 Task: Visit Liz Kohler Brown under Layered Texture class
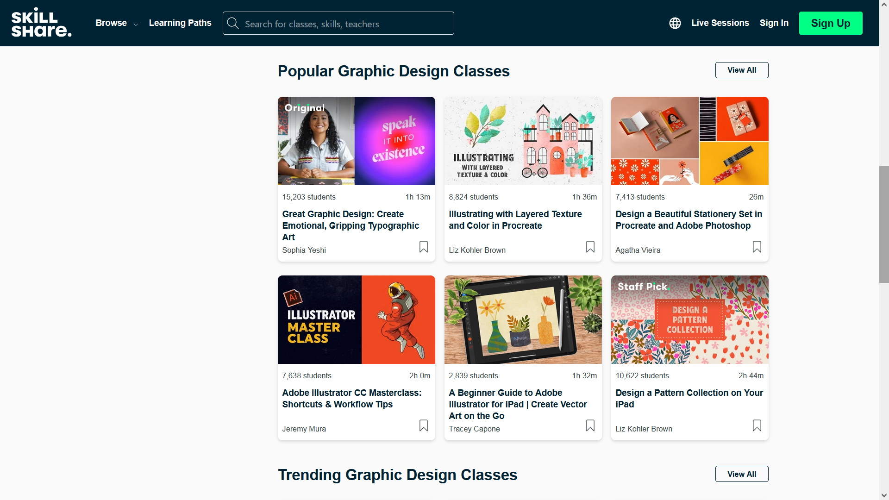(x=477, y=250)
